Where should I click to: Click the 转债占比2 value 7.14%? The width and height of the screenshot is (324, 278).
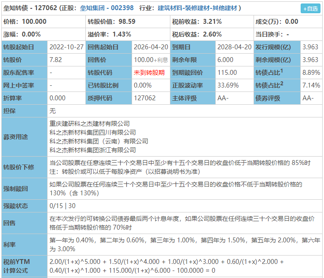pyautogui.click(x=311, y=85)
